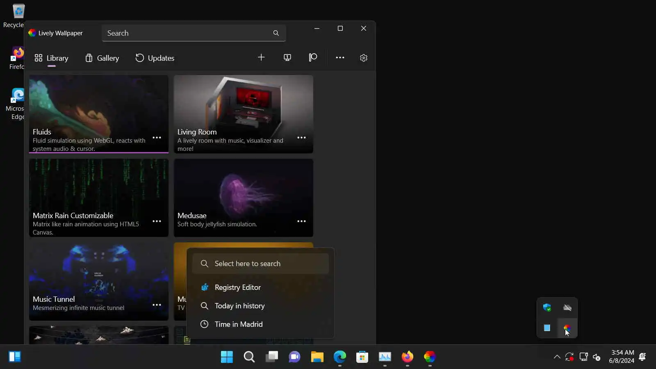Click the crossed-out cloud icon in the tray overflow
The image size is (656, 369).
coord(567,307)
